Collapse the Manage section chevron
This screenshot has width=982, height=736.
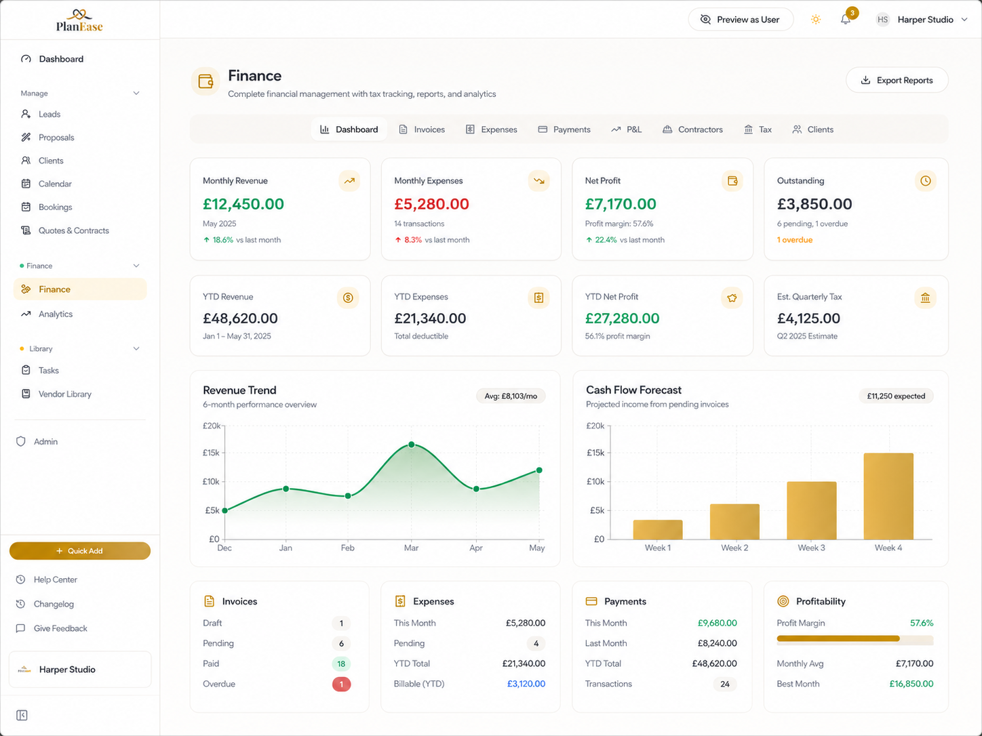[x=136, y=93]
